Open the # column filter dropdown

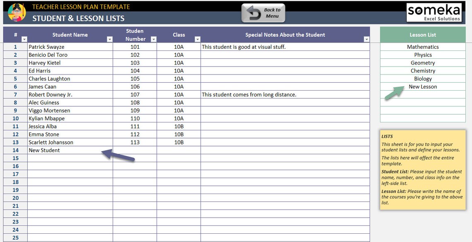pos(24,39)
